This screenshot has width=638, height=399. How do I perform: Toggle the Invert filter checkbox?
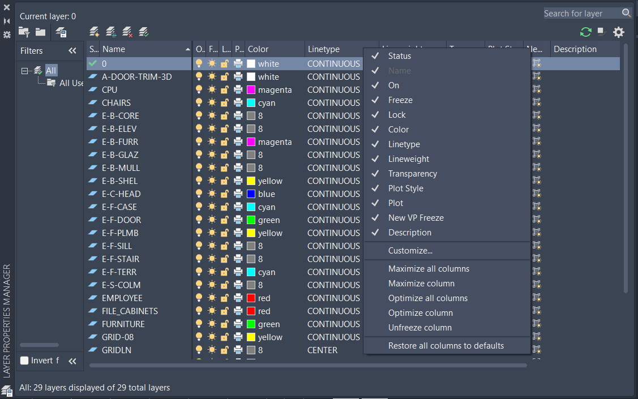(x=24, y=361)
